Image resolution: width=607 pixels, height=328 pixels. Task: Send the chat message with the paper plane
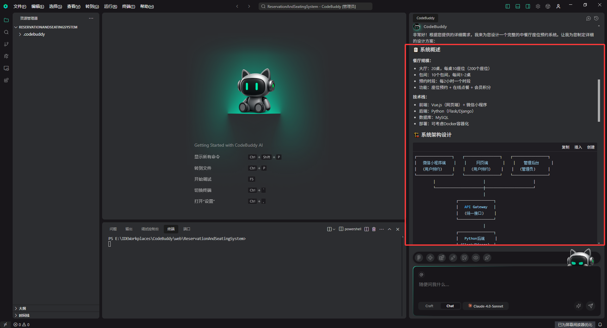point(591,306)
